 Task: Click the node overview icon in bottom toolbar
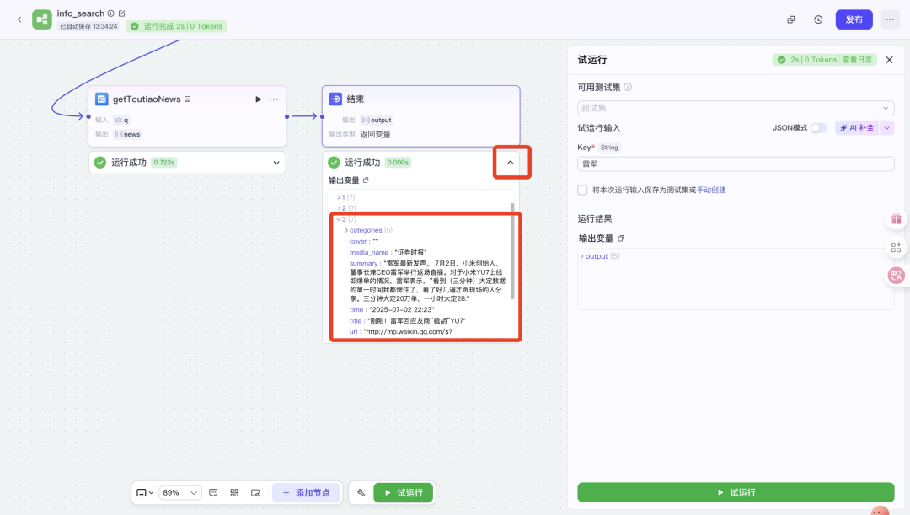(x=234, y=492)
